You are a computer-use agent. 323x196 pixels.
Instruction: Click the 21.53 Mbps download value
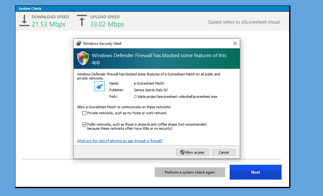[49, 24]
